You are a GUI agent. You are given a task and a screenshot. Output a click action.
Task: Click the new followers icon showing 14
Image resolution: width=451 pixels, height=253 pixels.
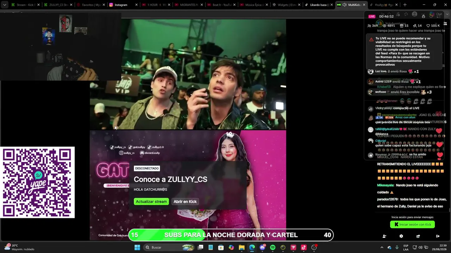coord(417,26)
